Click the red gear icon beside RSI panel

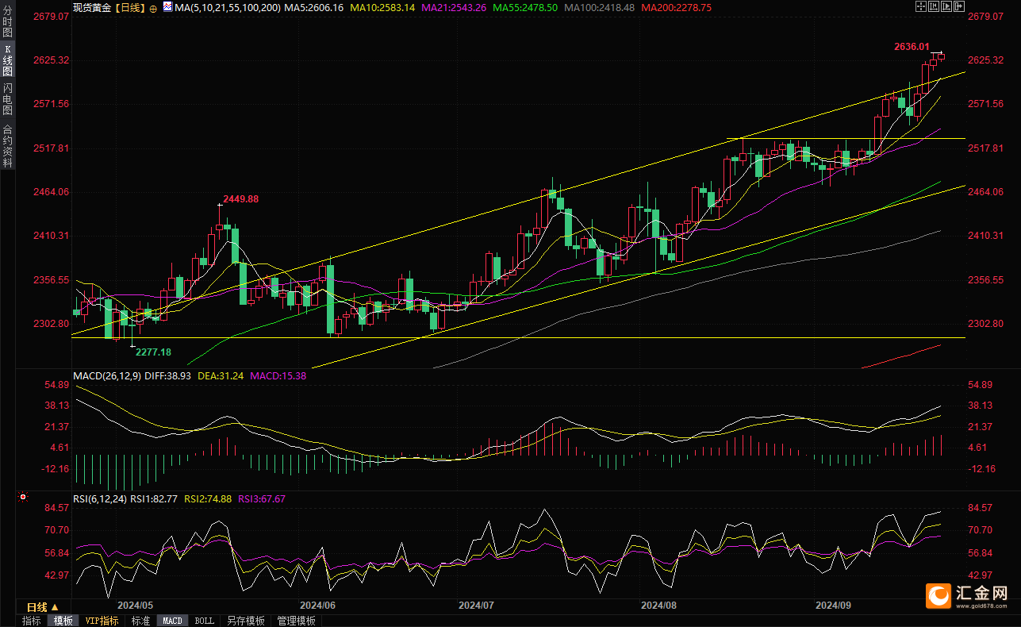[23, 498]
